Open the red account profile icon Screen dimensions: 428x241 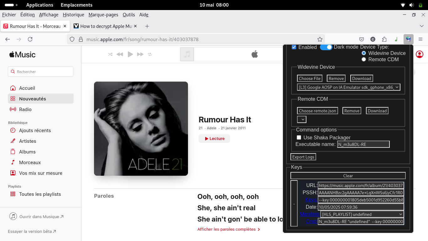419,54
